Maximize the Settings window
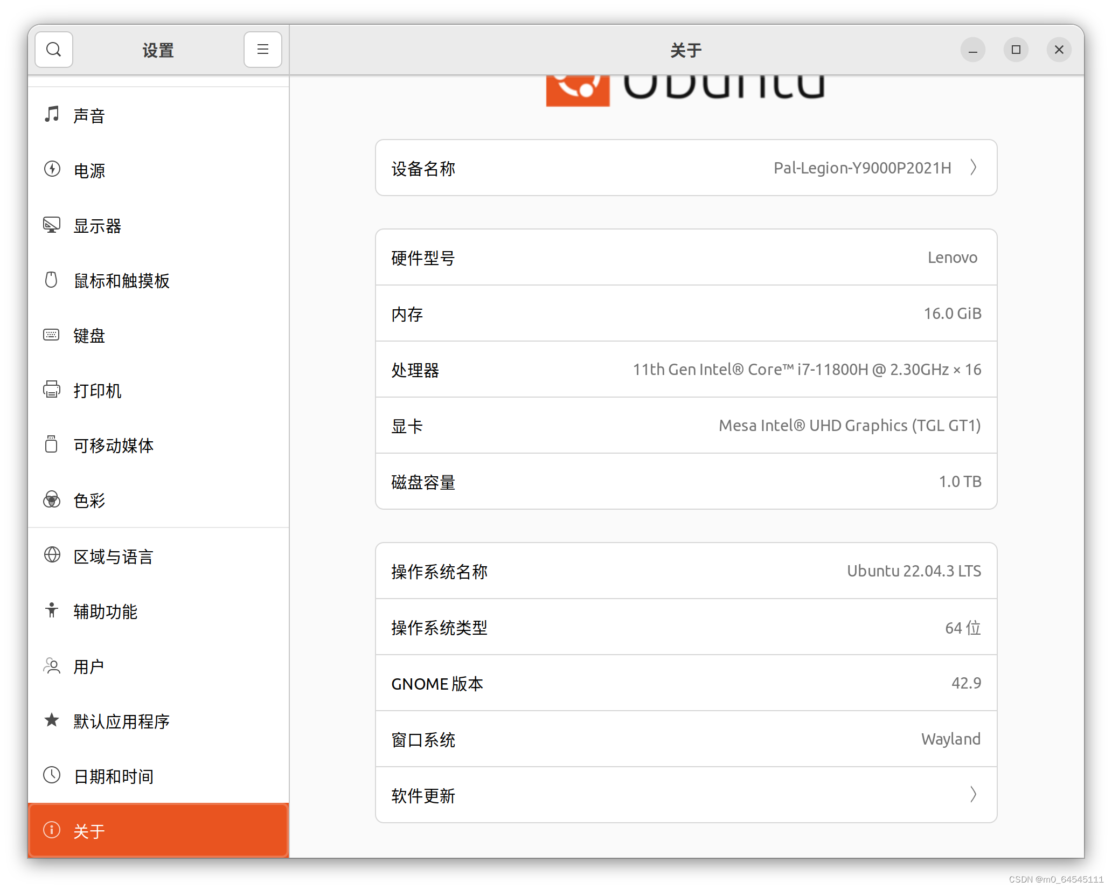Viewport: 1112px width, 889px height. (1016, 50)
